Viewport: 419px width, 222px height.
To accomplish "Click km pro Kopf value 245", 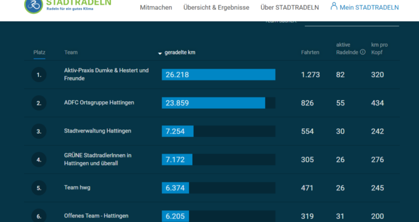I will pyautogui.click(x=377, y=188).
